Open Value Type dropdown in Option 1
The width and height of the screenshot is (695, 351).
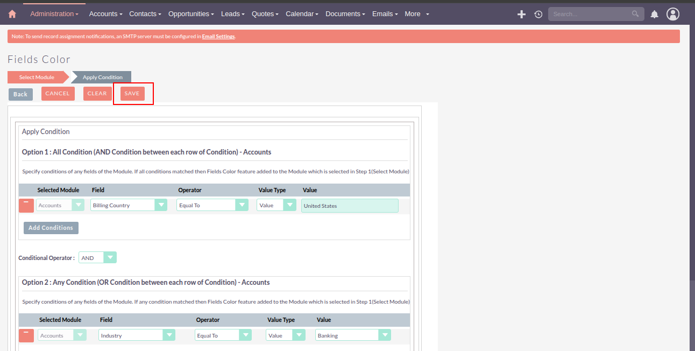[276, 205]
